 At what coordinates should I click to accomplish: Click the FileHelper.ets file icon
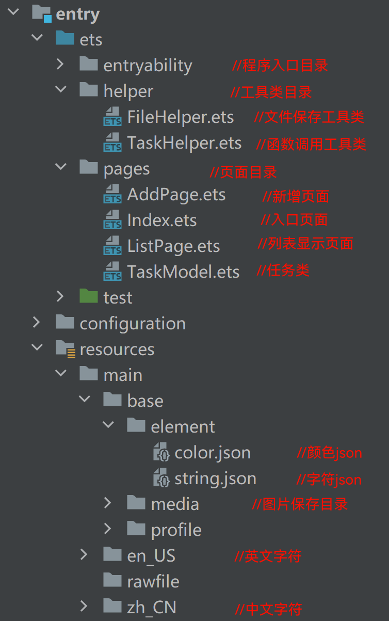click(112, 117)
